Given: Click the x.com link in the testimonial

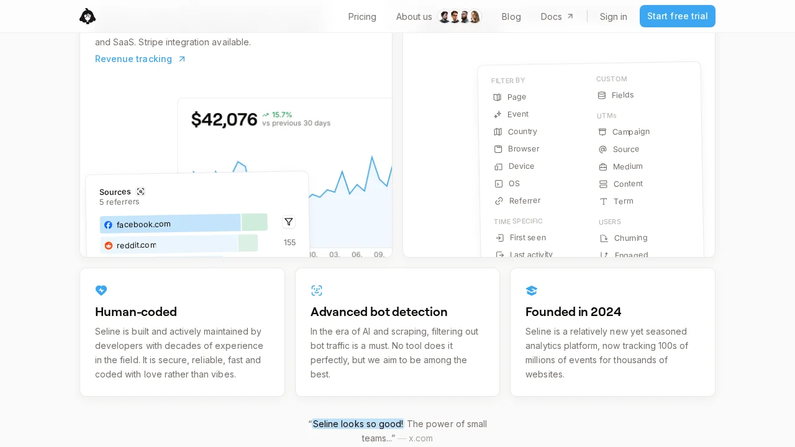Looking at the screenshot, I should pos(420,438).
